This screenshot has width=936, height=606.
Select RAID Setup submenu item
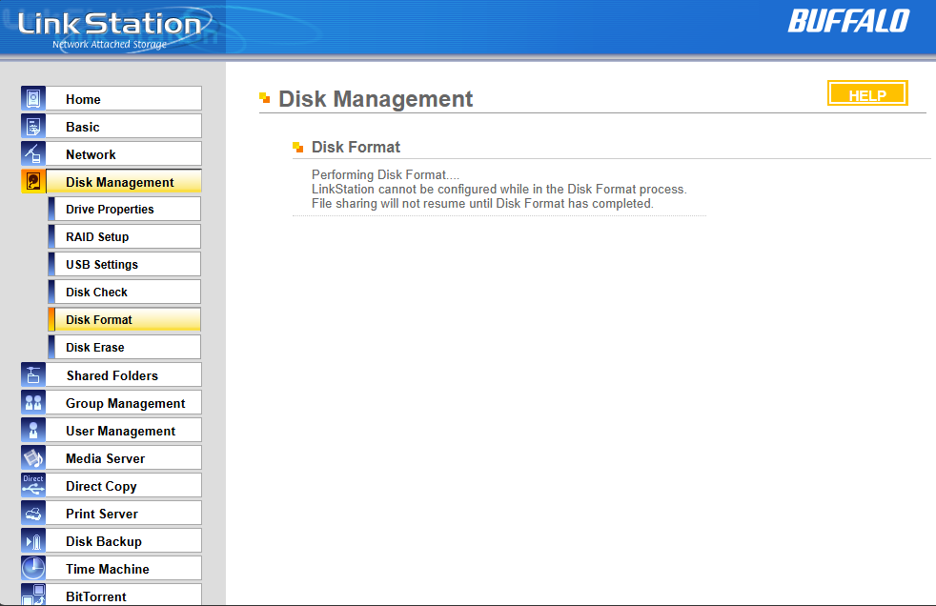(x=97, y=237)
